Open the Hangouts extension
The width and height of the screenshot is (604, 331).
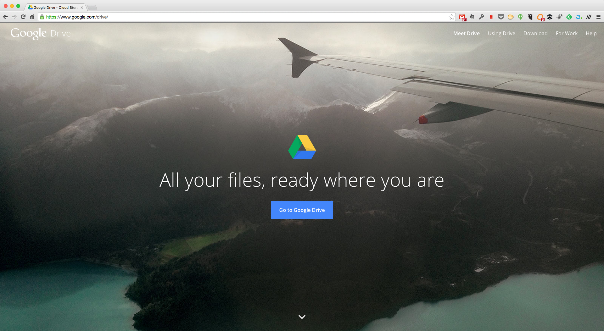520,17
